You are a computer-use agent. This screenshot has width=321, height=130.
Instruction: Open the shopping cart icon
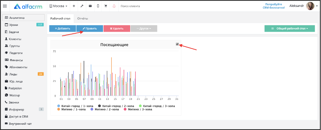[106, 6]
